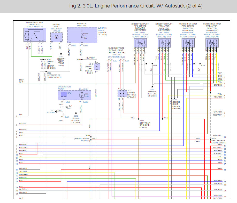The image size is (237, 203).
Task: Click the Fuse 13 10A symbol
Action: coord(82,36)
